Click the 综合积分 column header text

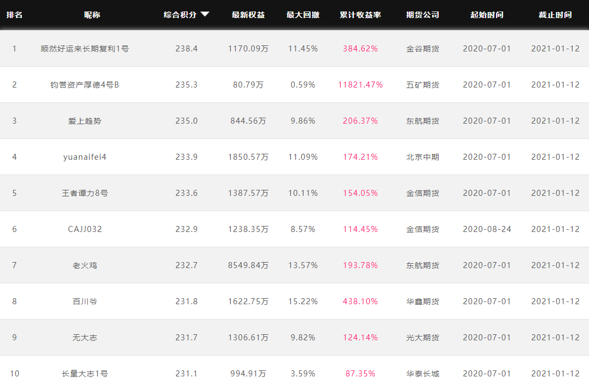point(180,15)
